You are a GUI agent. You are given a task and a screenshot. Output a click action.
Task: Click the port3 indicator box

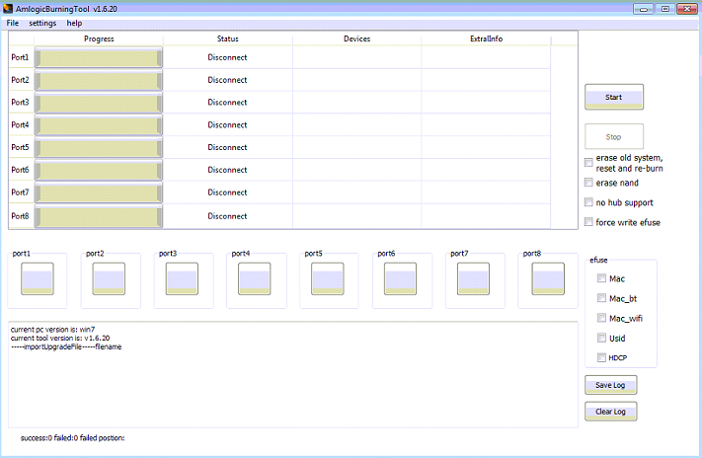click(x=182, y=278)
